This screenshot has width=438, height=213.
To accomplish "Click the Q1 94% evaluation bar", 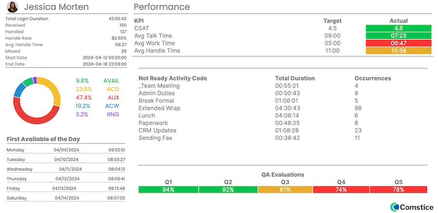I will 168,190.
